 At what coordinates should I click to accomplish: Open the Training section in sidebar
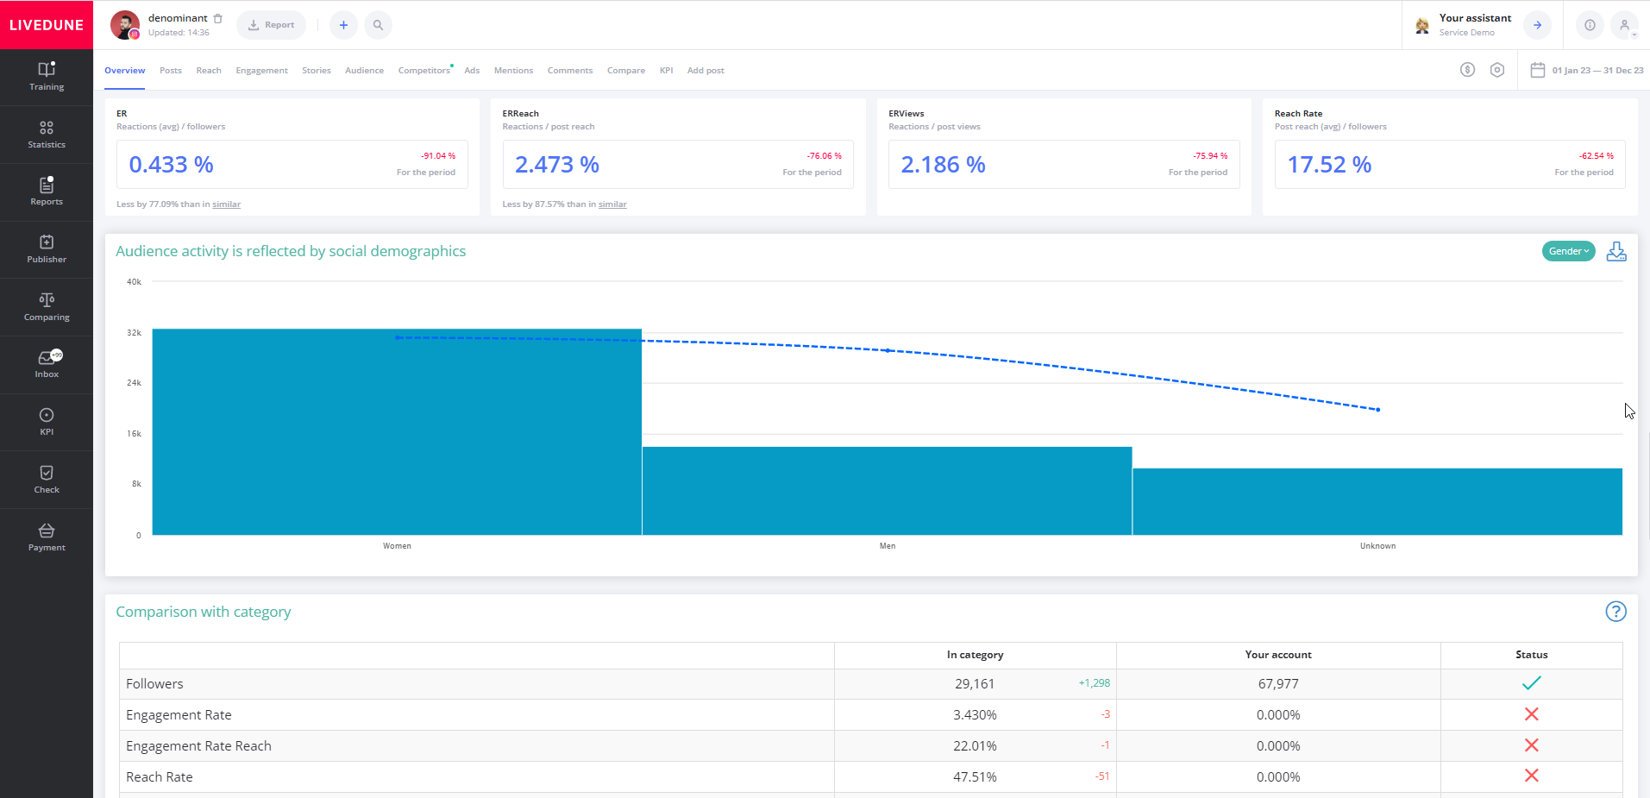47,76
